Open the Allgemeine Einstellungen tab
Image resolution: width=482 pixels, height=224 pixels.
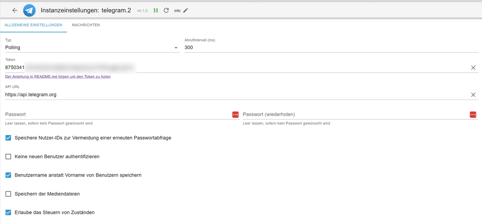coord(33,25)
